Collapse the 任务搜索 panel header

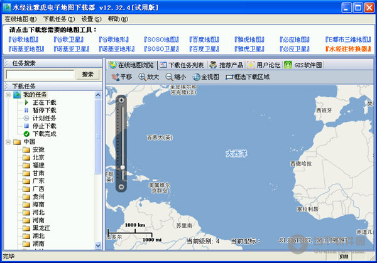[x=53, y=63]
